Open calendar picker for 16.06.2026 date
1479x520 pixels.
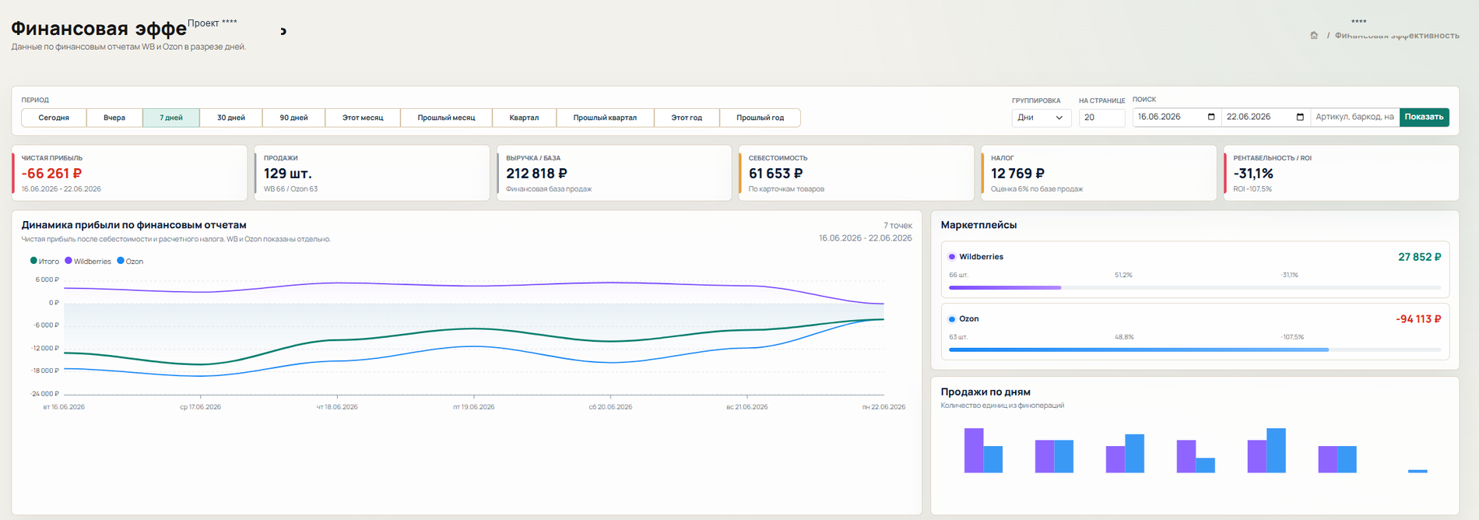coord(1211,117)
